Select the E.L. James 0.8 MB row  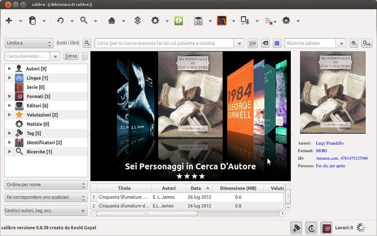[x=188, y=206]
